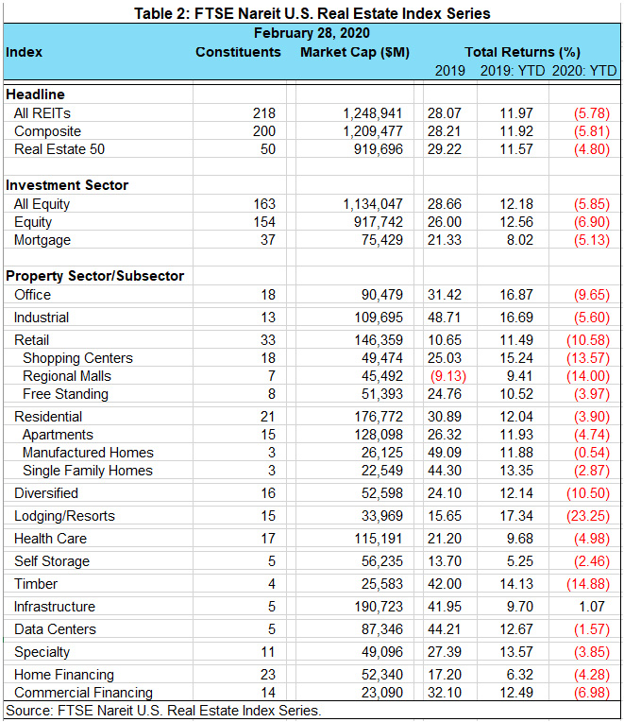Screen dimensions: 624x722
Task: Select the All REITs market cap 1,248,941
Action: (x=374, y=113)
